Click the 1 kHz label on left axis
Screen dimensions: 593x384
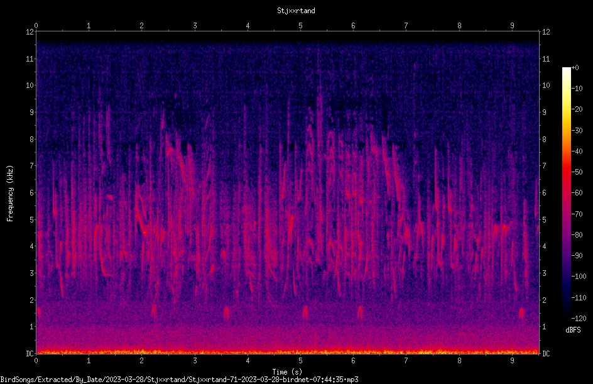coord(32,327)
